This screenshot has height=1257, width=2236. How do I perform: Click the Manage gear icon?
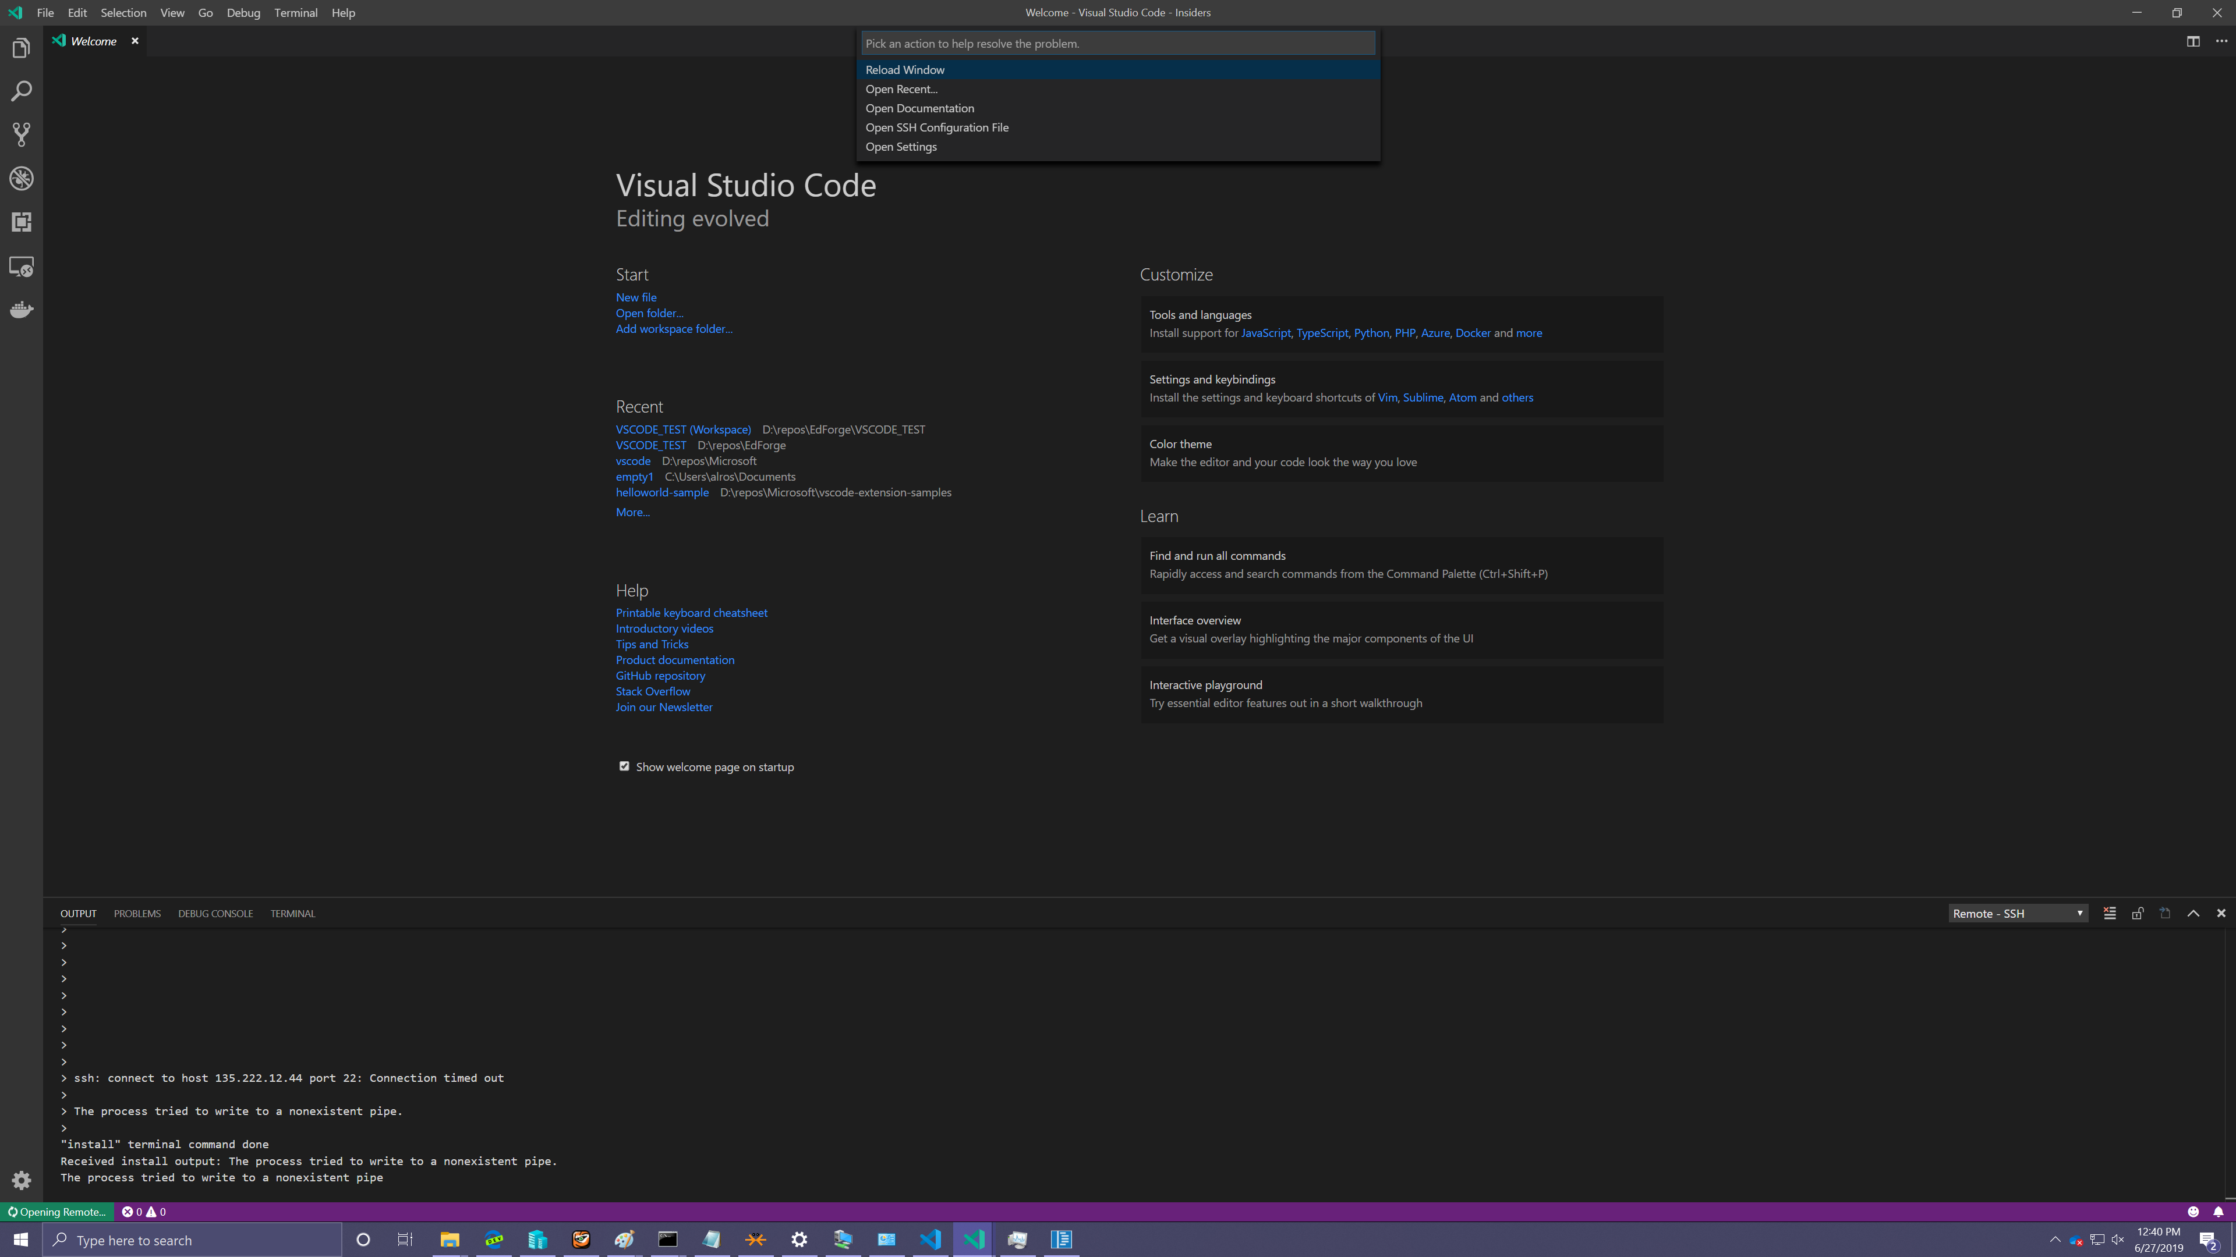click(21, 1180)
